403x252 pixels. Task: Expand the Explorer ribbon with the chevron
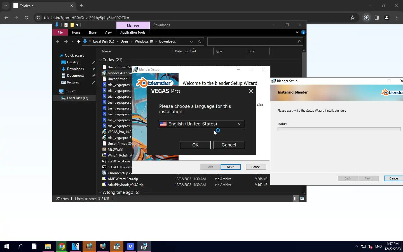pyautogui.click(x=297, y=32)
